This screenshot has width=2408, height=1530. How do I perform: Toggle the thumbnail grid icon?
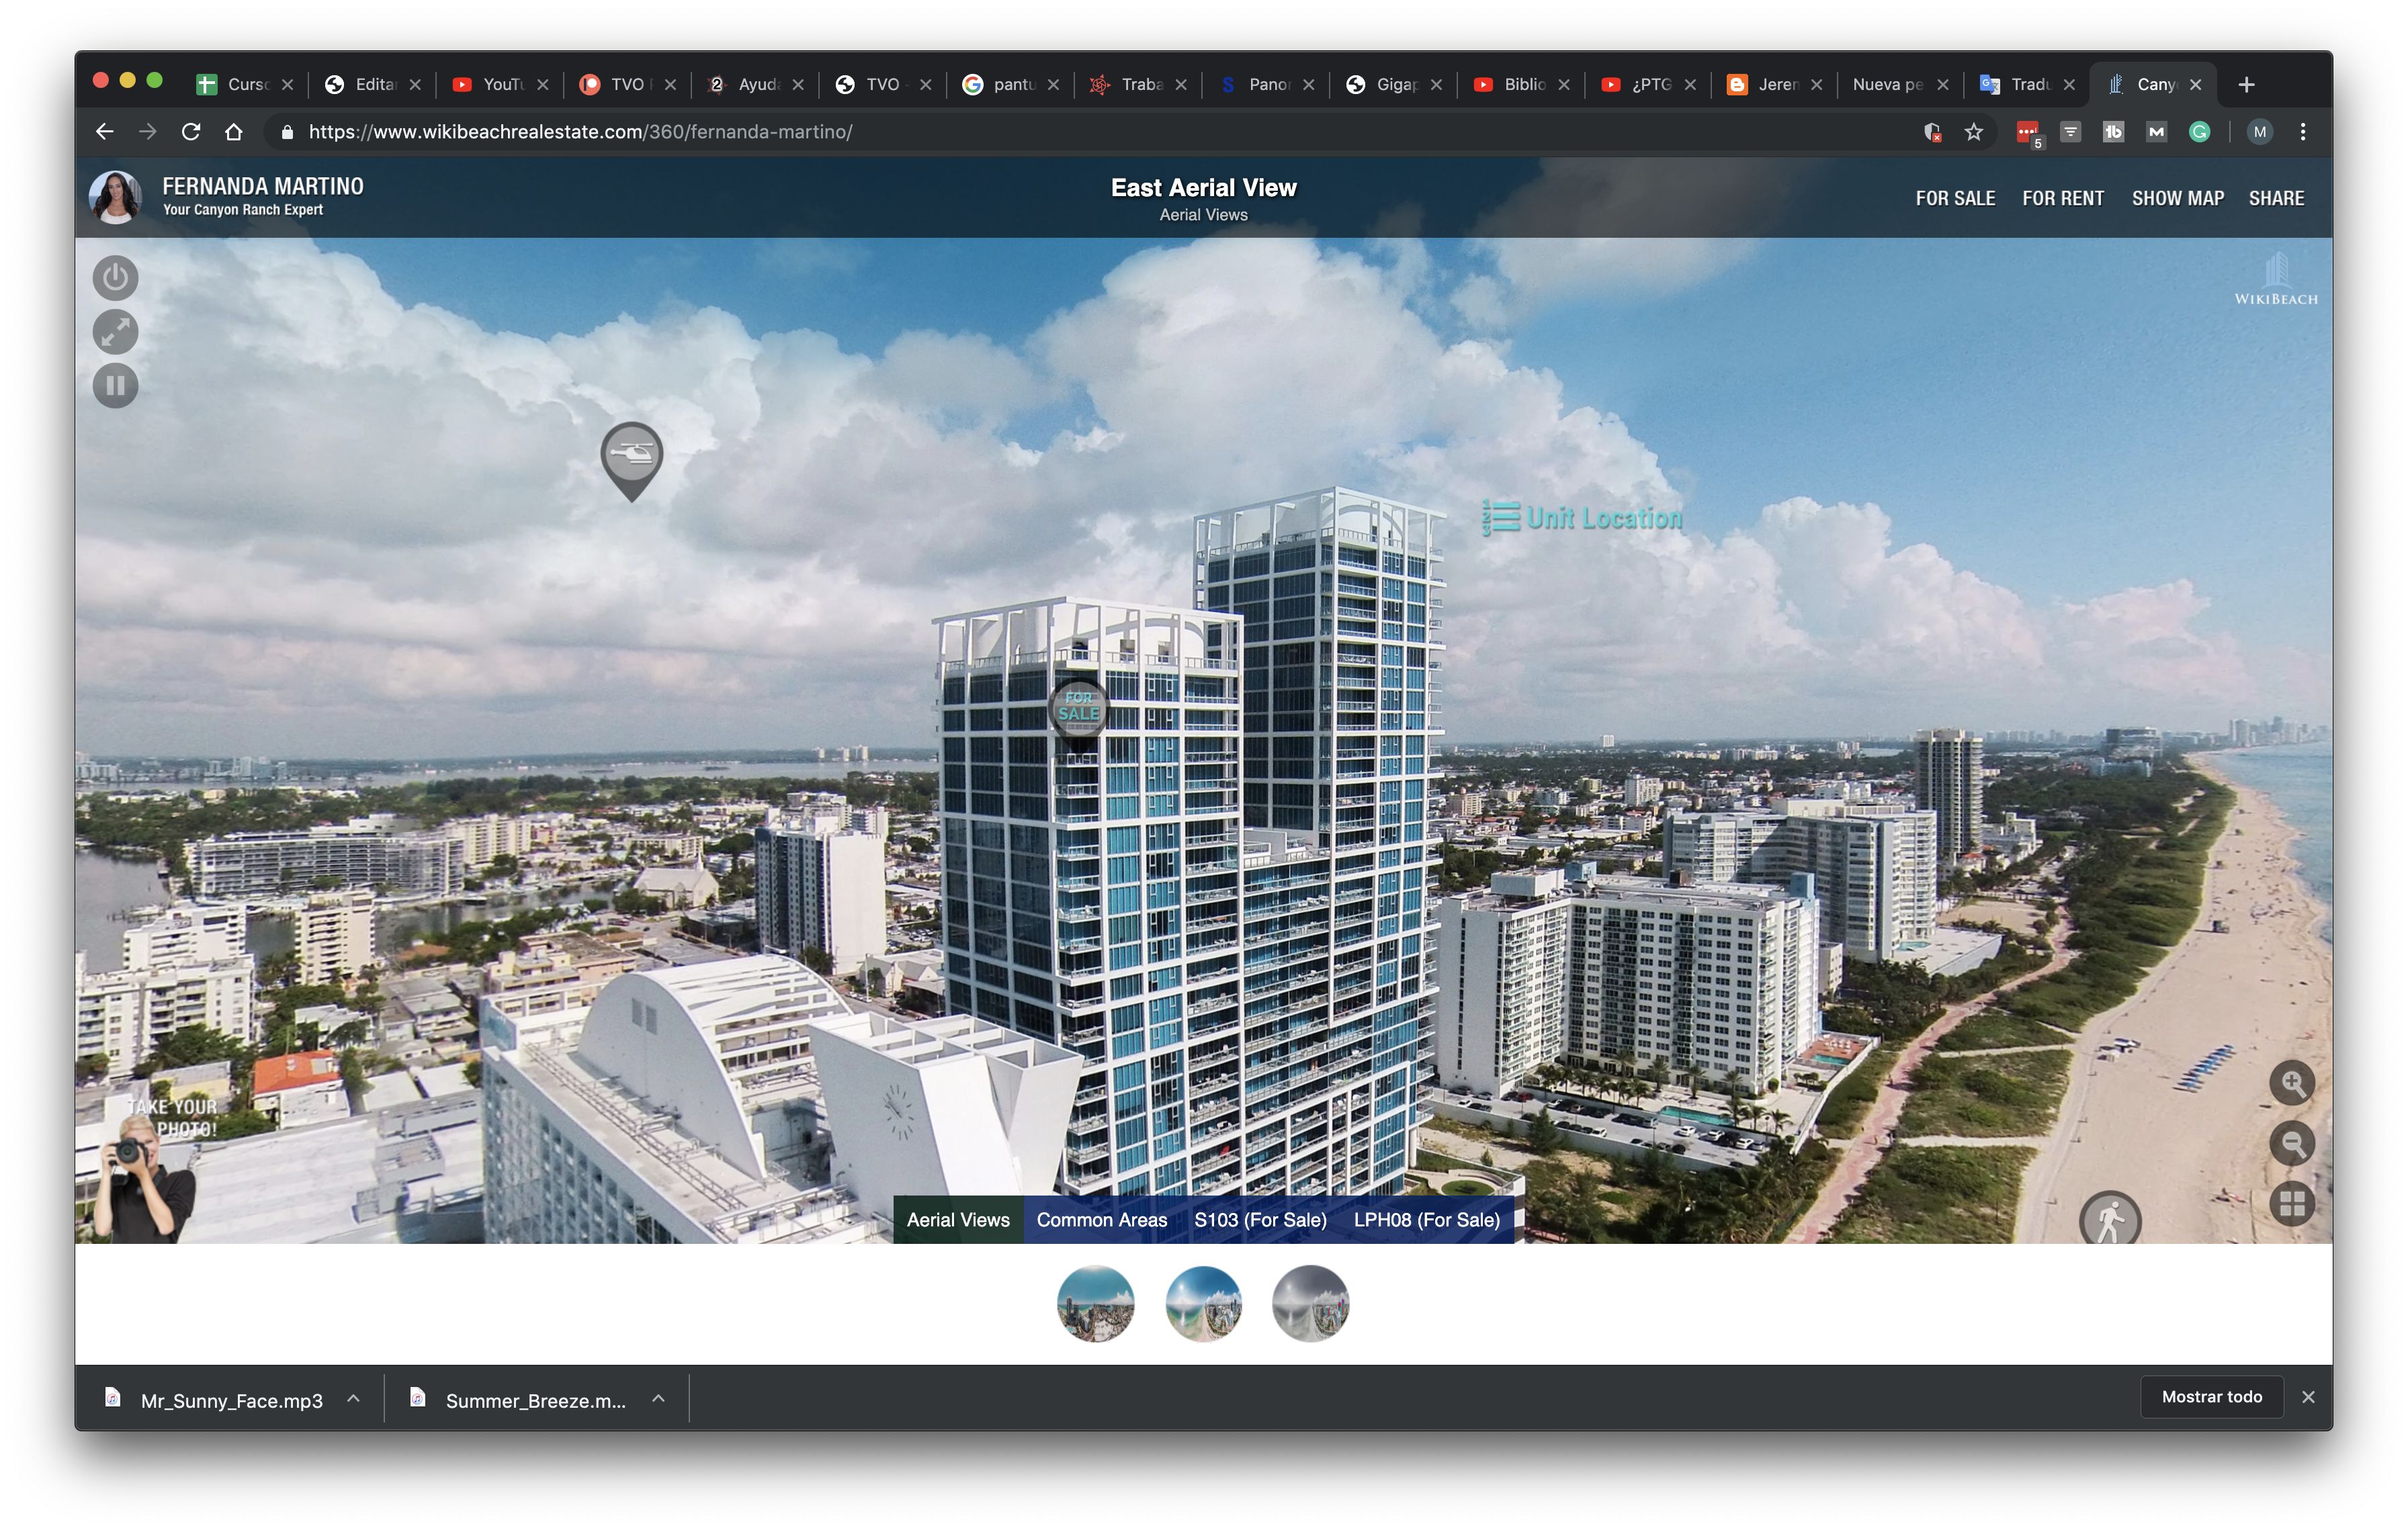pos(2291,1203)
